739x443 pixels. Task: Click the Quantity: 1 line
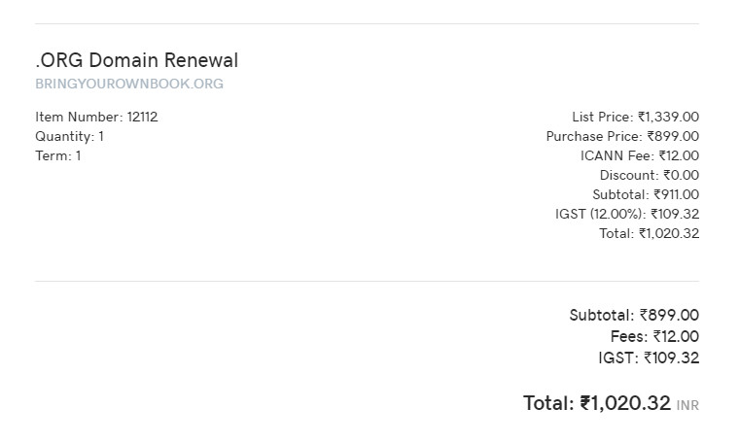(69, 137)
